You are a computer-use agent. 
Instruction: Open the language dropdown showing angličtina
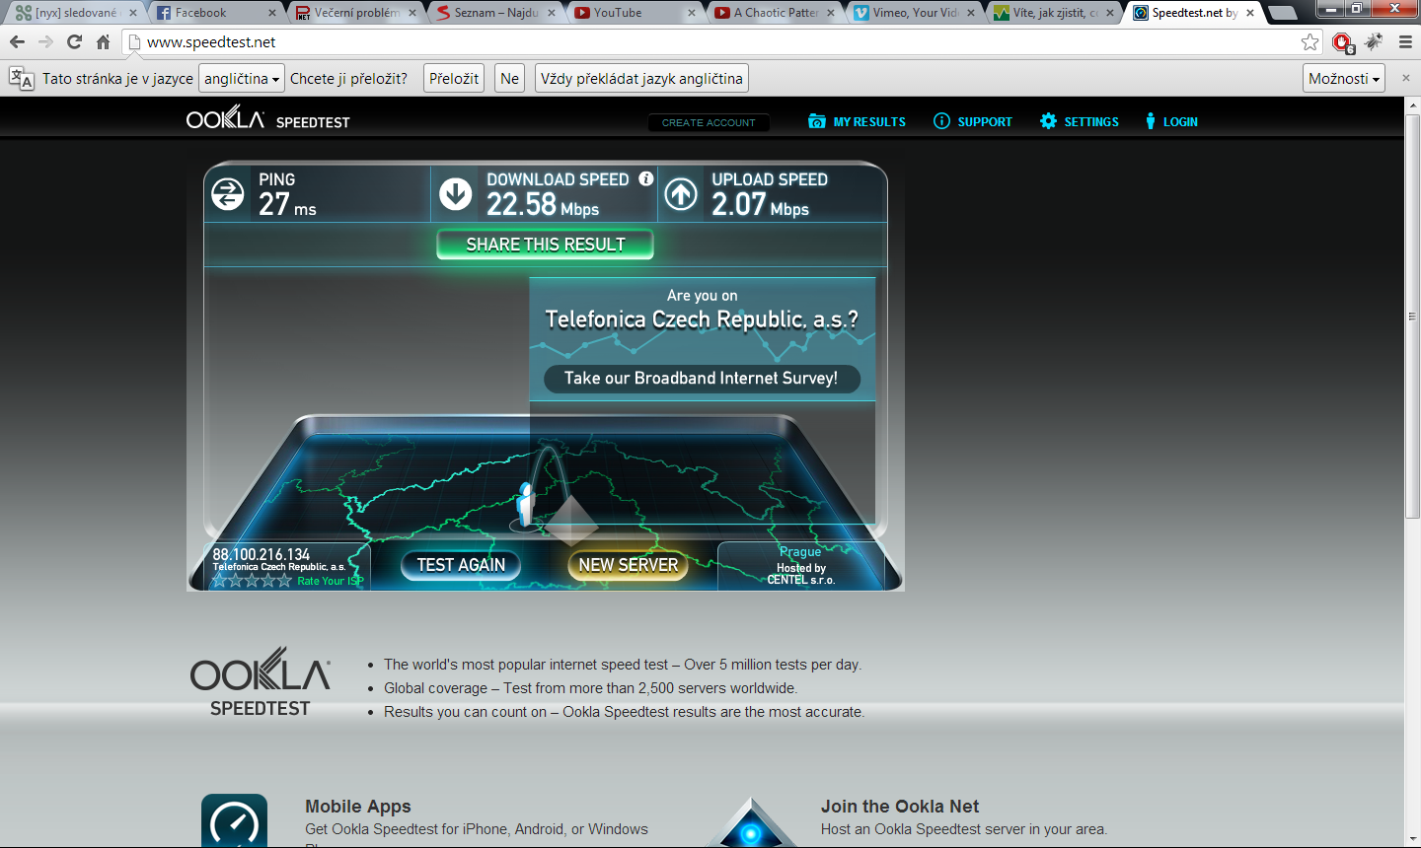pos(242,78)
